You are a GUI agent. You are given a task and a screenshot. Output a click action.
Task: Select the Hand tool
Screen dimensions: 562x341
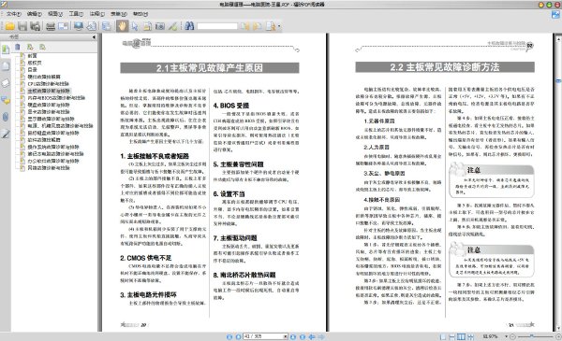[122, 26]
